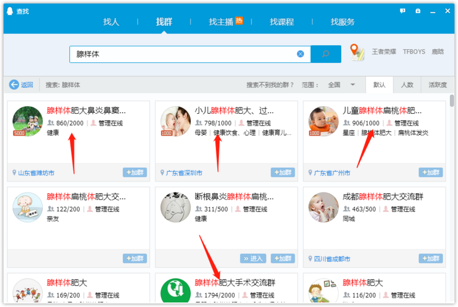The width and height of the screenshot is (458, 307).
Task: Open avatar of 小儿腺样体肥大 group
Action: (x=175, y=122)
